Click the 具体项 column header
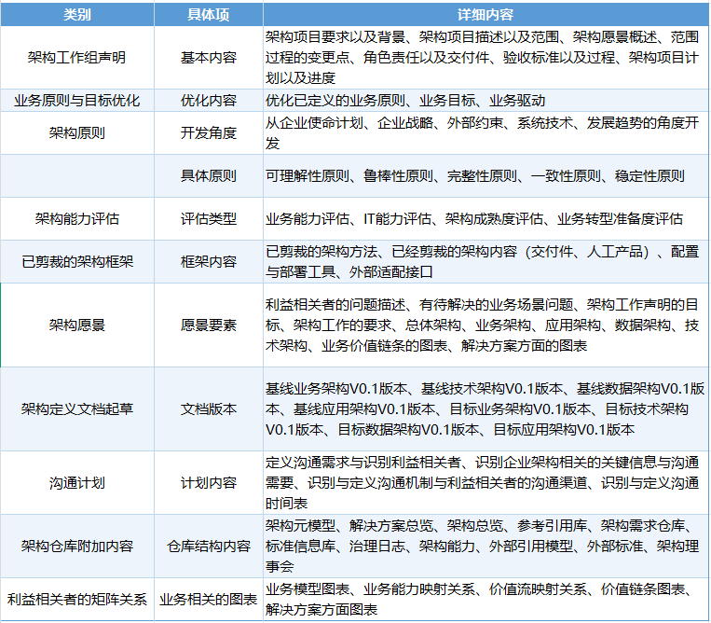Screen dimensions: 711x623 tap(209, 14)
